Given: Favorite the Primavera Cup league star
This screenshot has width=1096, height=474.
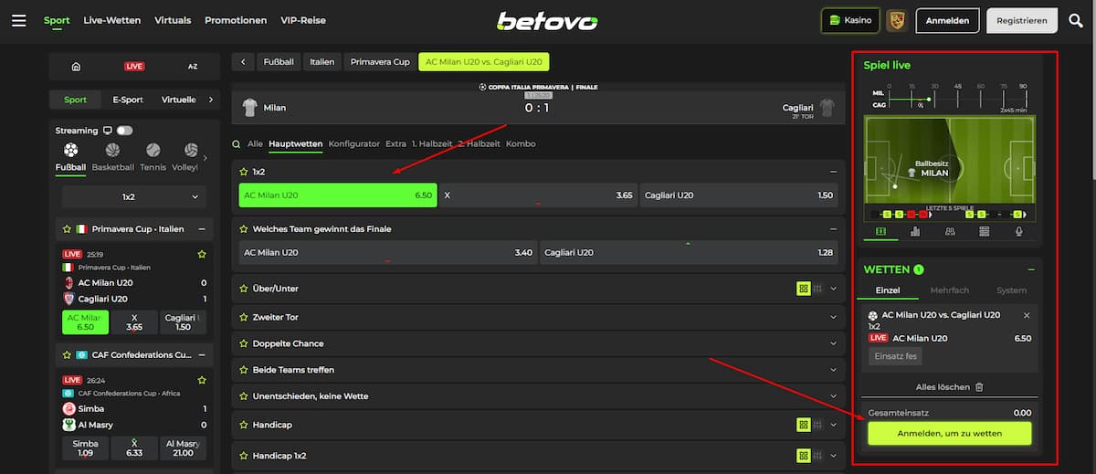Looking at the screenshot, I should (x=67, y=229).
